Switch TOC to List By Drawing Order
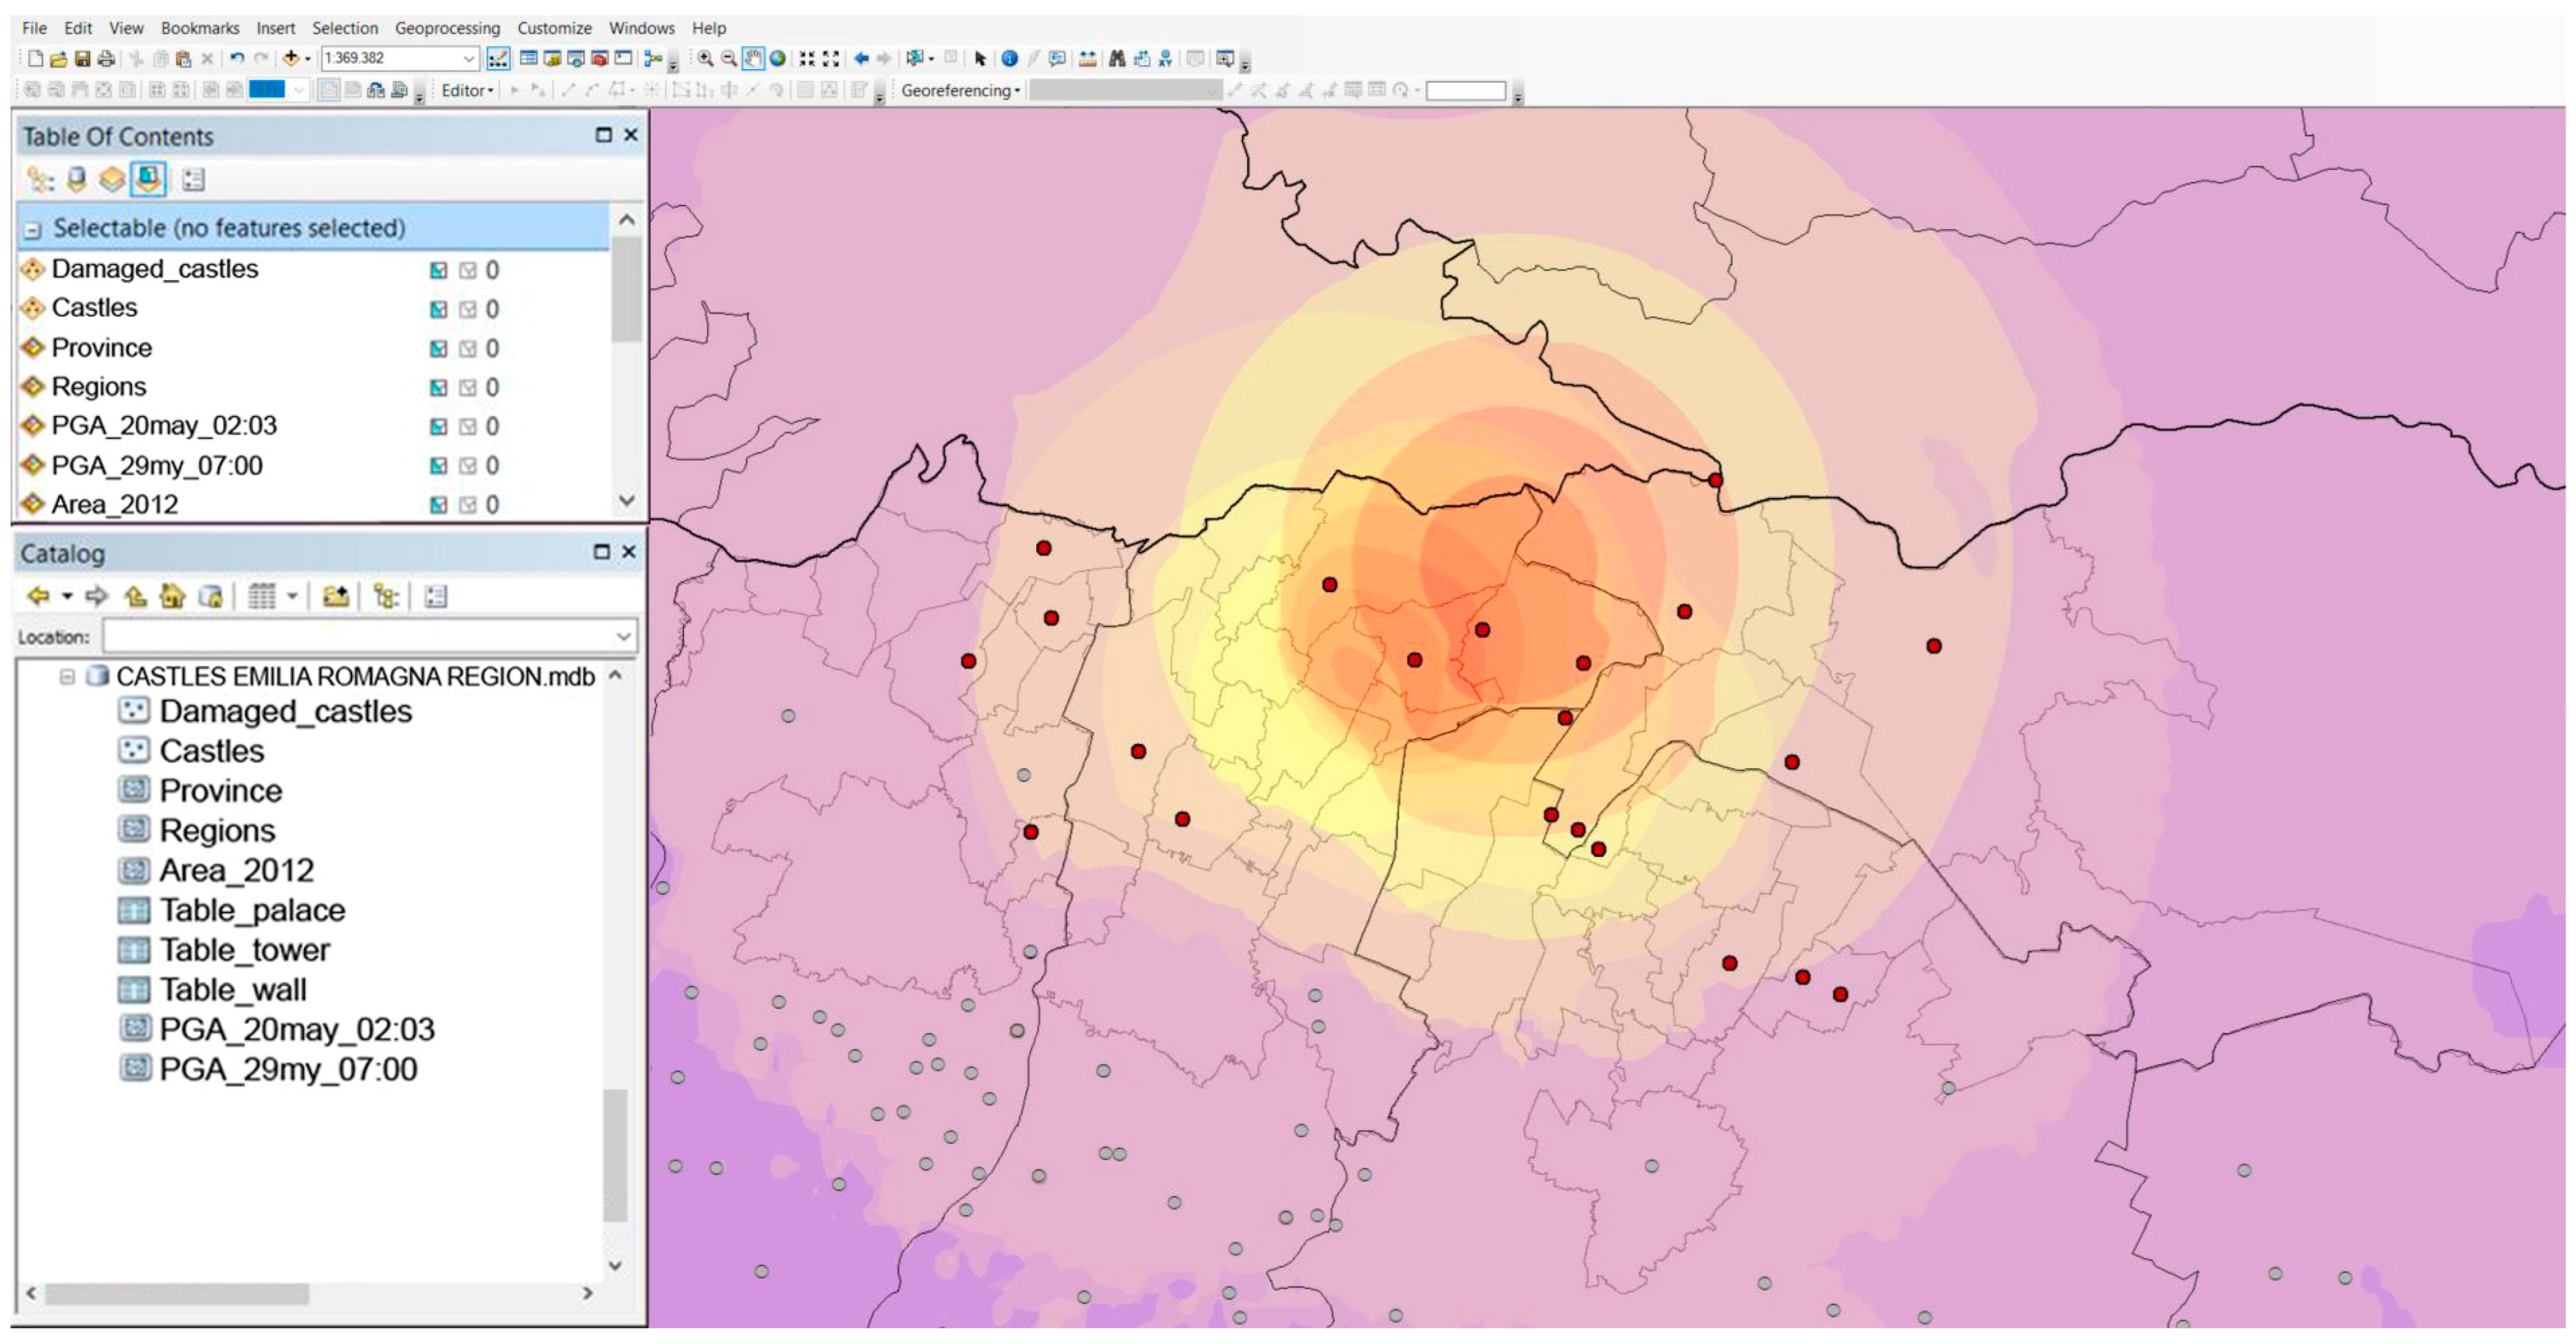 click(41, 180)
